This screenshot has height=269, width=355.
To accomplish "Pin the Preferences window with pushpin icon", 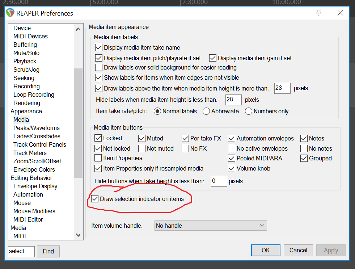I will coord(318,13).
